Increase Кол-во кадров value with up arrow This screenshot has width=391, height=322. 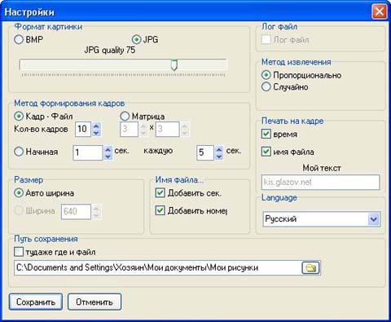click(96, 126)
